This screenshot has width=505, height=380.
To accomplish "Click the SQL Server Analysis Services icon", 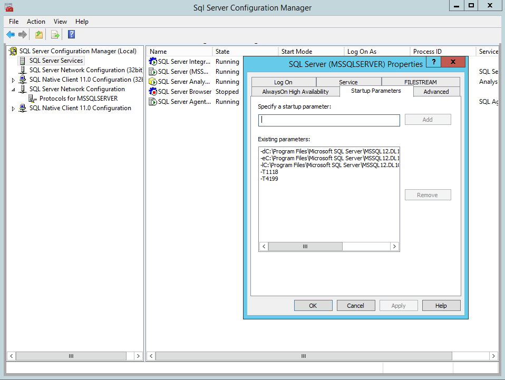I will click(x=153, y=82).
